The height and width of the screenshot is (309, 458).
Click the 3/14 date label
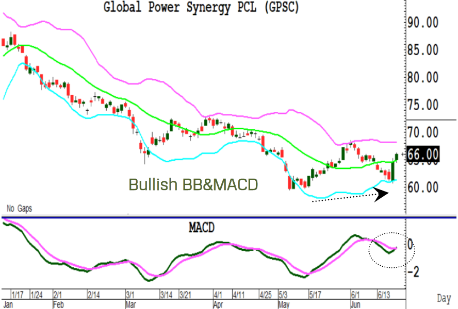(x=166, y=295)
